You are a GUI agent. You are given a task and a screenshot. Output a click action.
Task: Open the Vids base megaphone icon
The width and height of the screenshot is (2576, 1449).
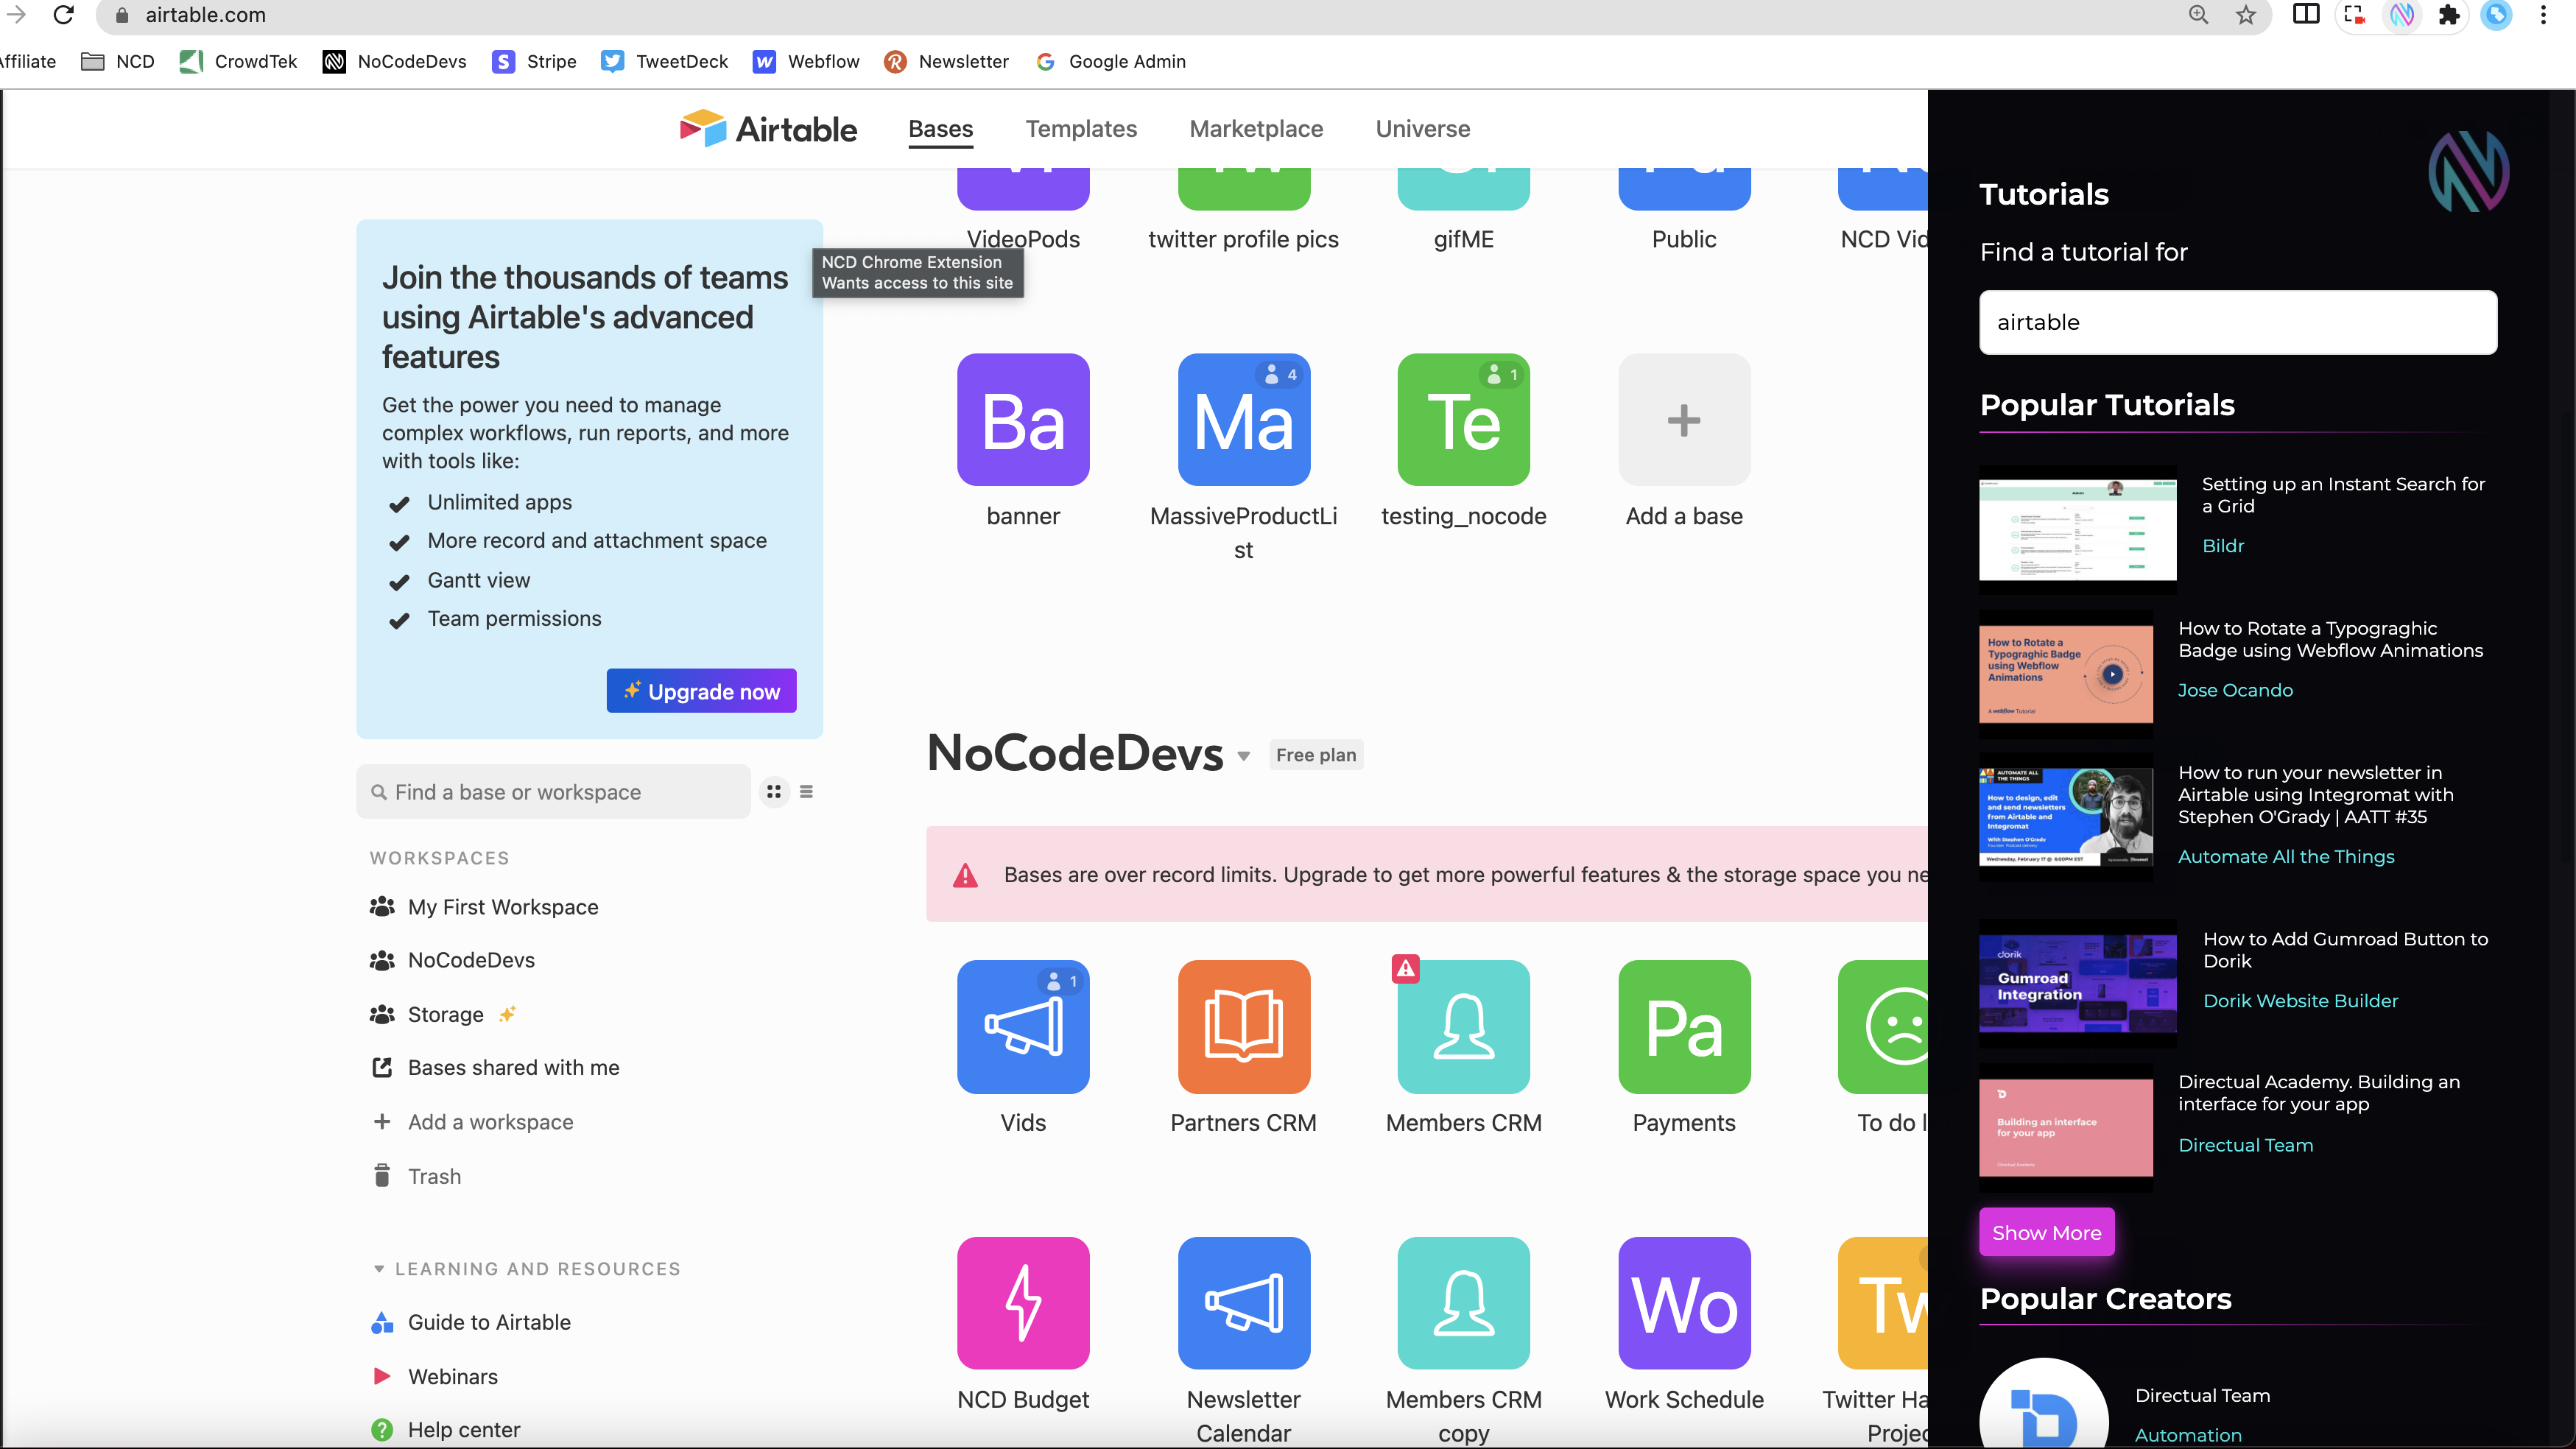pyautogui.click(x=1022, y=1026)
